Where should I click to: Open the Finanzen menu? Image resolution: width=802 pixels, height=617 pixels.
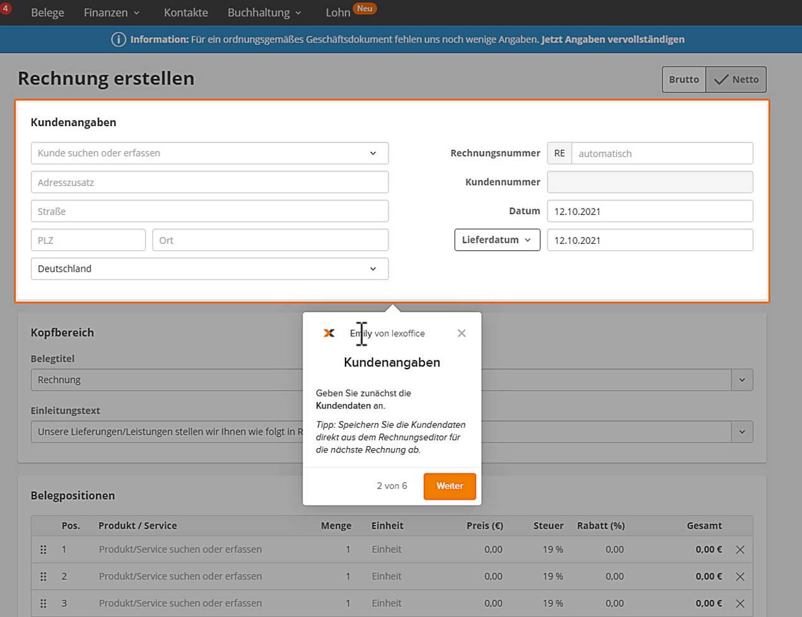[x=112, y=13]
